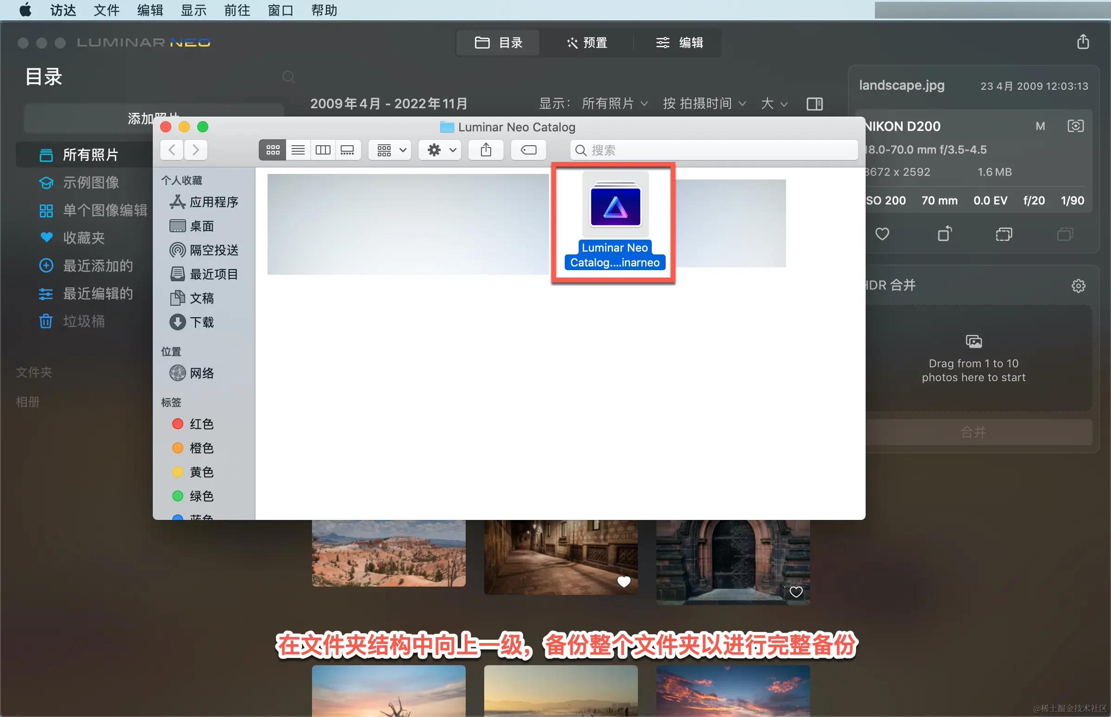The width and height of the screenshot is (1111, 717).
Task: Switch Finder to column view
Action: (323, 150)
